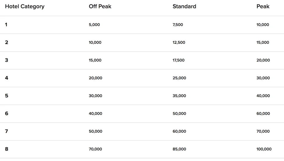
Task: Click the 85,000 Standard points cell
Action: click(x=179, y=149)
